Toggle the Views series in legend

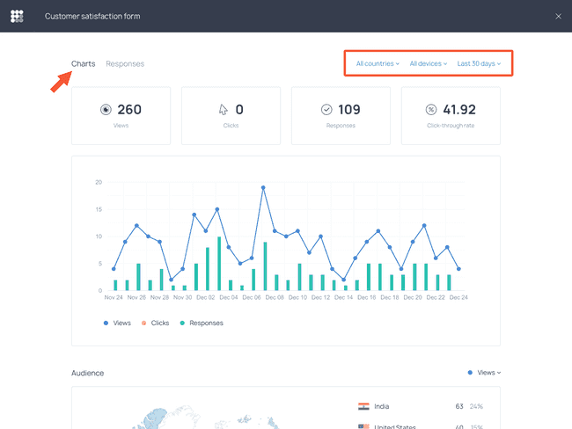coord(117,323)
